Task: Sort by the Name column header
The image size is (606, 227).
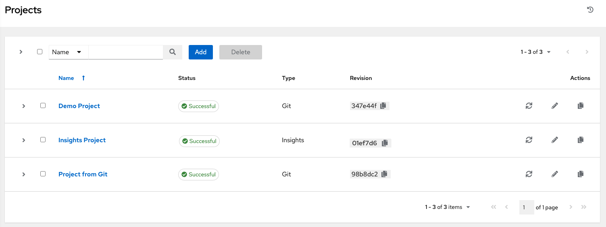Action: pos(66,78)
